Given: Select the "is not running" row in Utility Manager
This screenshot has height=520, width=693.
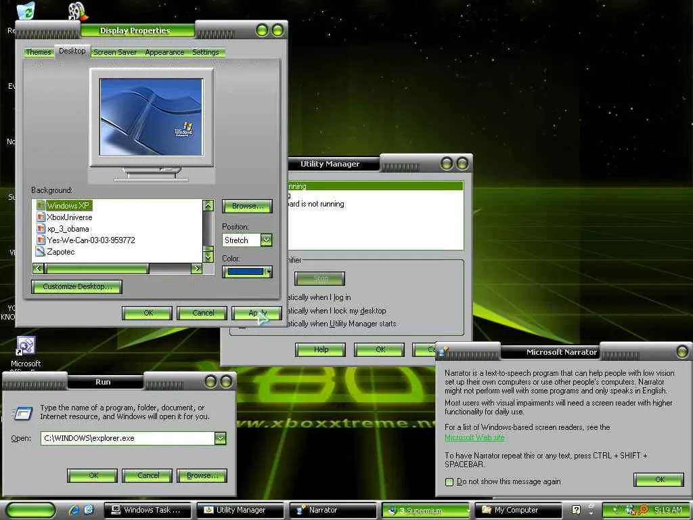Looking at the screenshot, I should 376,204.
